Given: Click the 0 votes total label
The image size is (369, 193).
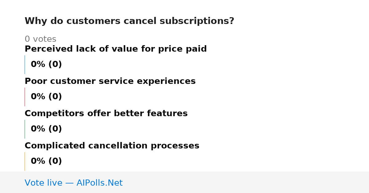Looking at the screenshot, I should click(x=40, y=39).
